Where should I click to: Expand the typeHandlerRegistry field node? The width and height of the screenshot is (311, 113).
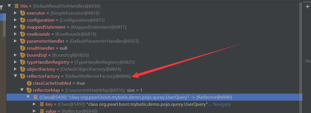point(15,62)
